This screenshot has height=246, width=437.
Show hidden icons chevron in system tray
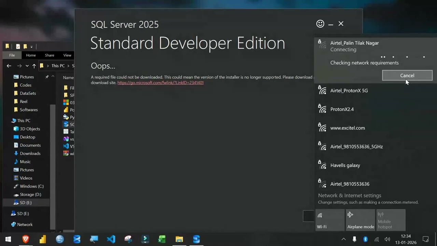coord(343,239)
